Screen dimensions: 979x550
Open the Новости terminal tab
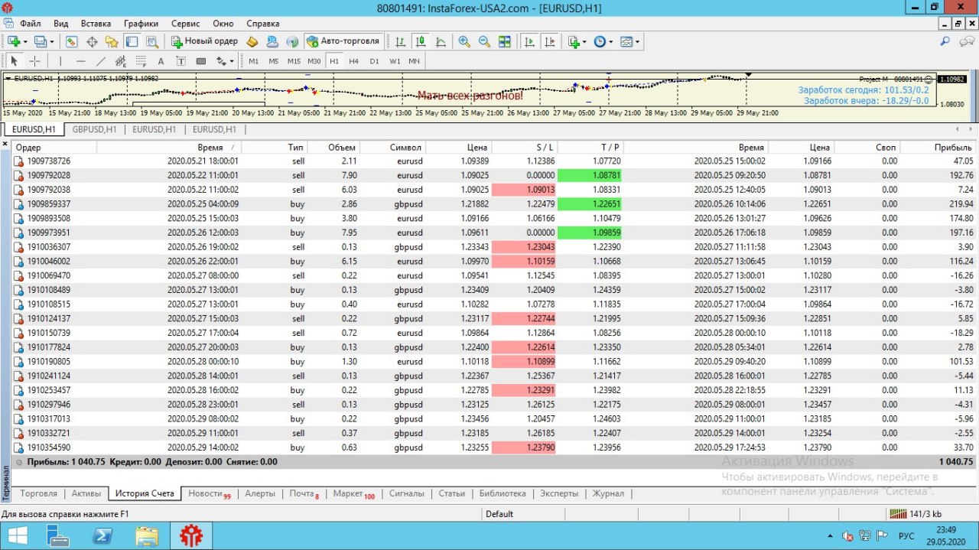click(209, 493)
